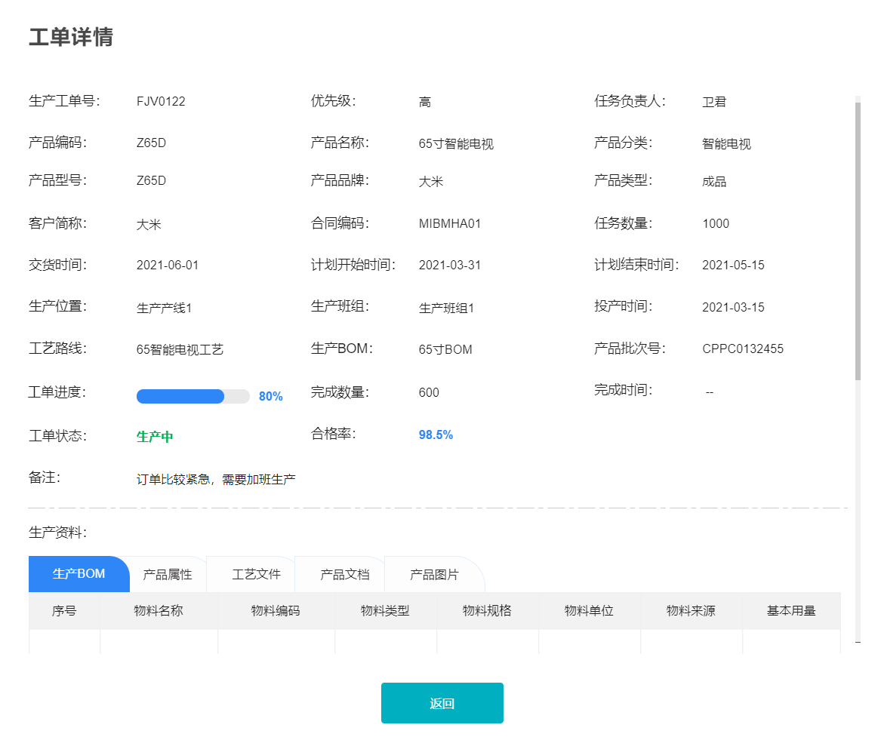This screenshot has height=740, width=884.
Task: Switch to the 生产BOM tab
Action: click(x=79, y=574)
